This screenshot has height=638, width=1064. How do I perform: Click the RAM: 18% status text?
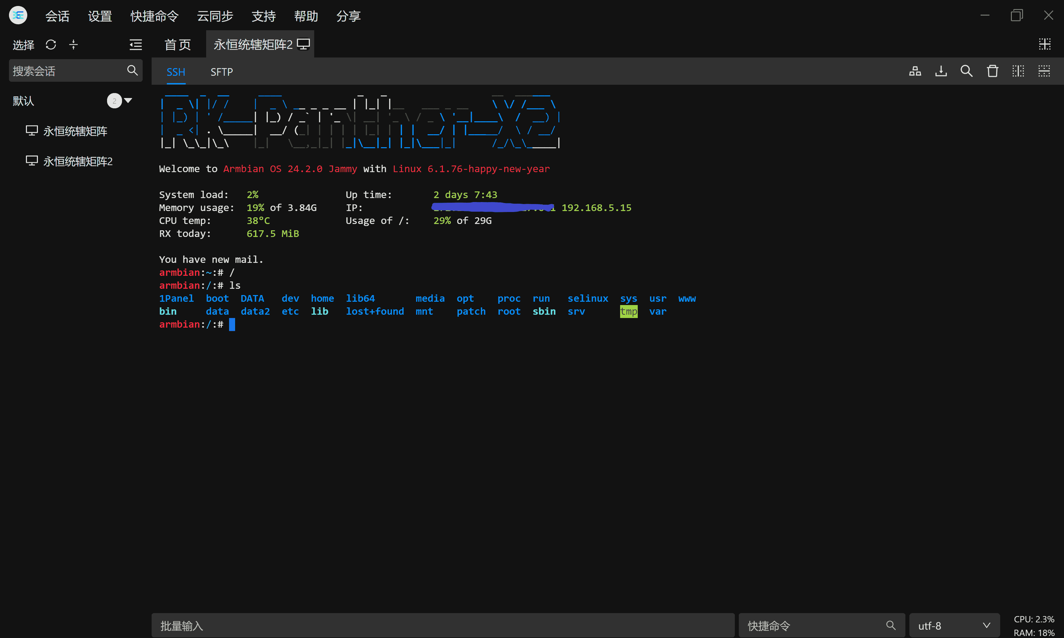1033,633
